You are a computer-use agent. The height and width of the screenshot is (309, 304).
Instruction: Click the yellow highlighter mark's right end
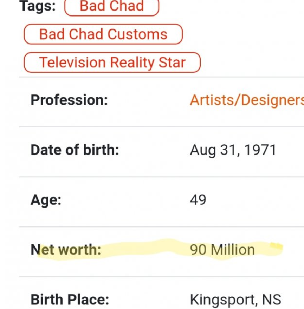point(277,247)
